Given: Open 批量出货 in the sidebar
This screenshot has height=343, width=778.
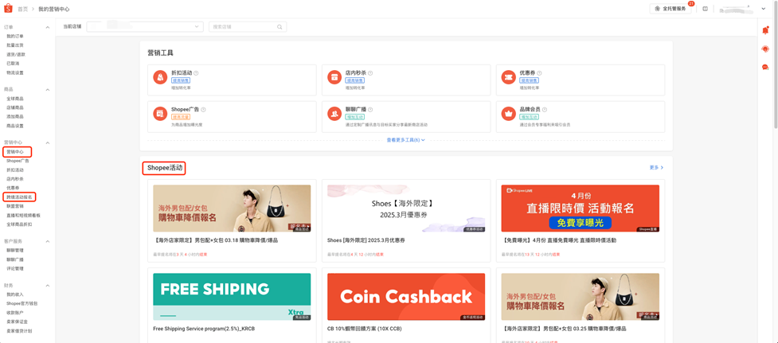Looking at the screenshot, I should pos(15,45).
